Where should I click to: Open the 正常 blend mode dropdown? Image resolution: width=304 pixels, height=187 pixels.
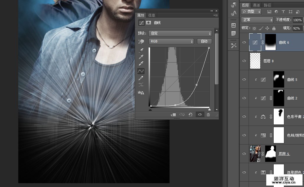pyautogui.click(x=257, y=20)
